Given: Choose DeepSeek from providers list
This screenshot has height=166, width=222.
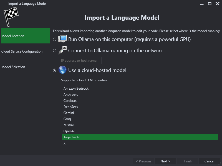Looking at the screenshot, I should point(140,107).
